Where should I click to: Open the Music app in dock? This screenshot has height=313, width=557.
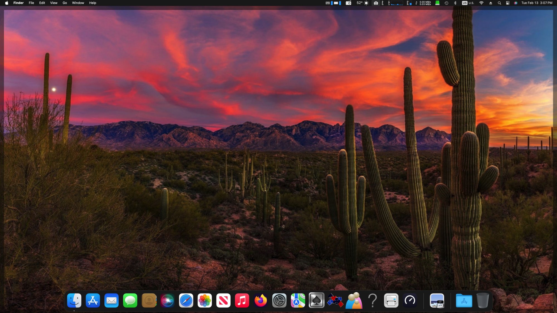click(x=242, y=300)
